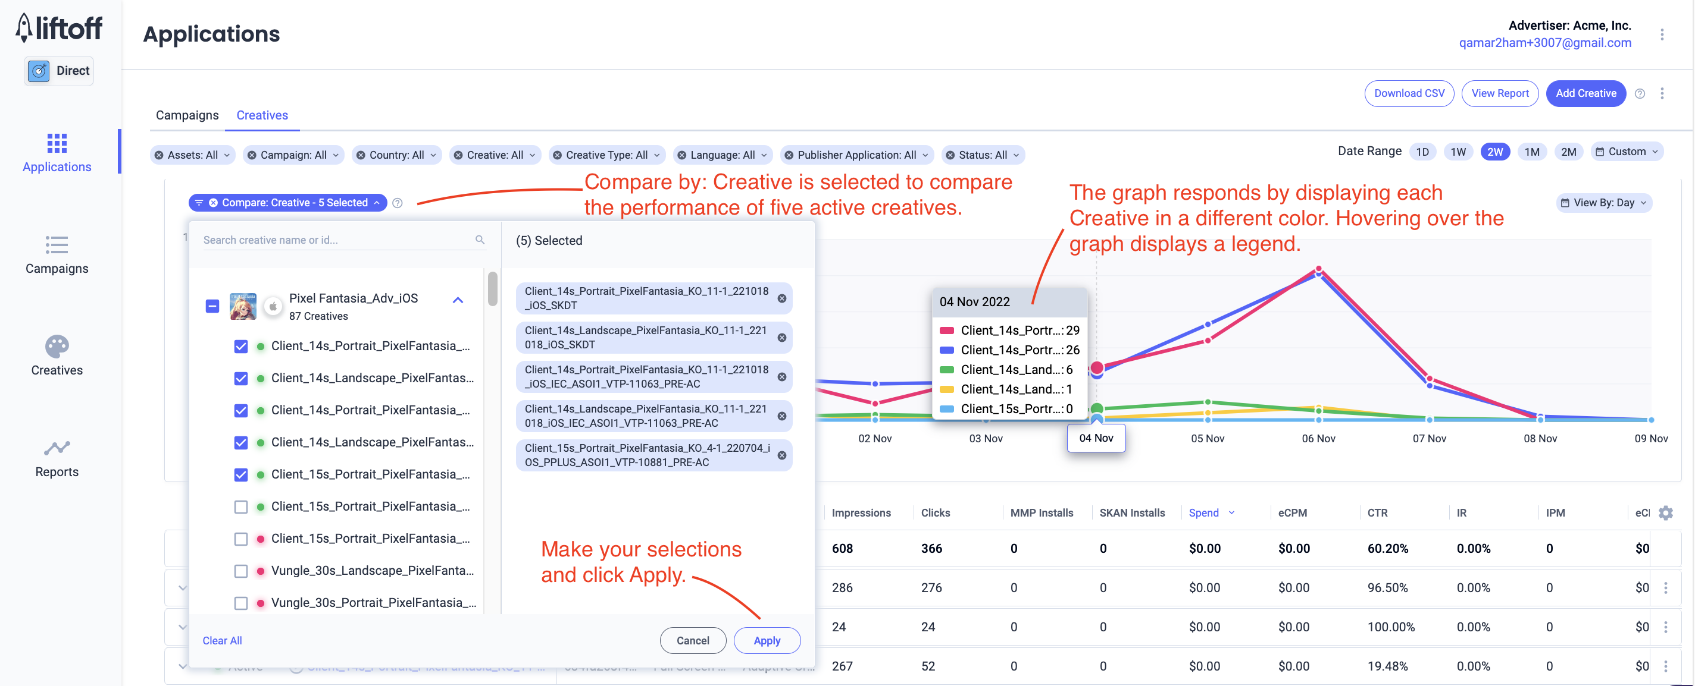Select the 1W date range
The image size is (1695, 686).
coord(1458,152)
